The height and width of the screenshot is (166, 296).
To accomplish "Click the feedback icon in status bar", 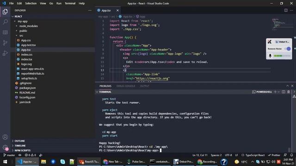I will tap(285, 155).
